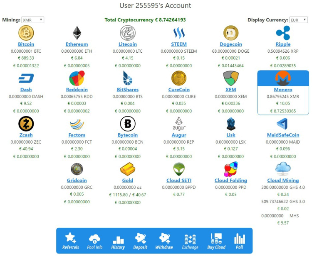Open Poll from the bottom bar
Image resolution: width=312 pixels, height=256 pixels.
[239, 241]
